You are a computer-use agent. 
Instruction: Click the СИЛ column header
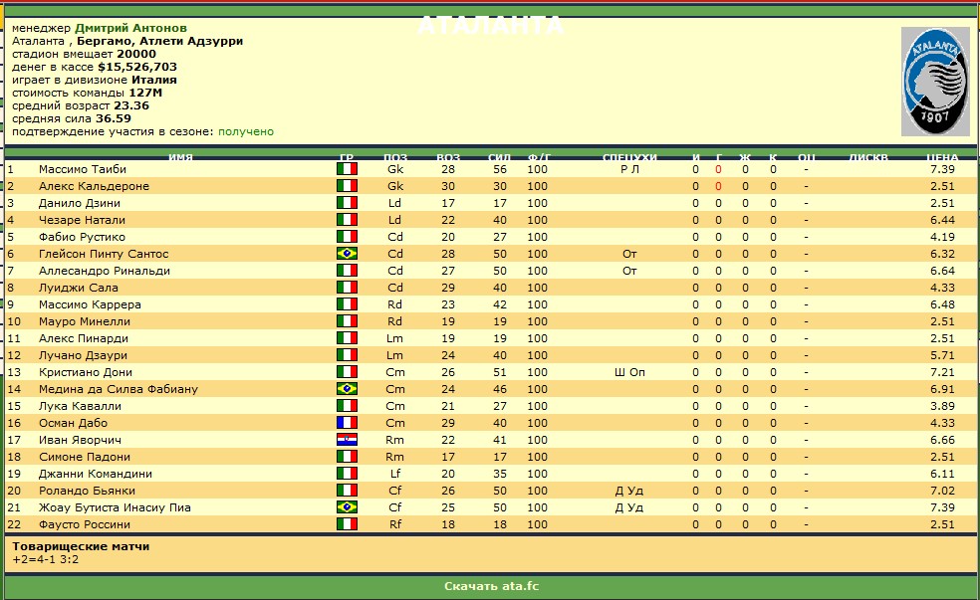tap(499, 157)
